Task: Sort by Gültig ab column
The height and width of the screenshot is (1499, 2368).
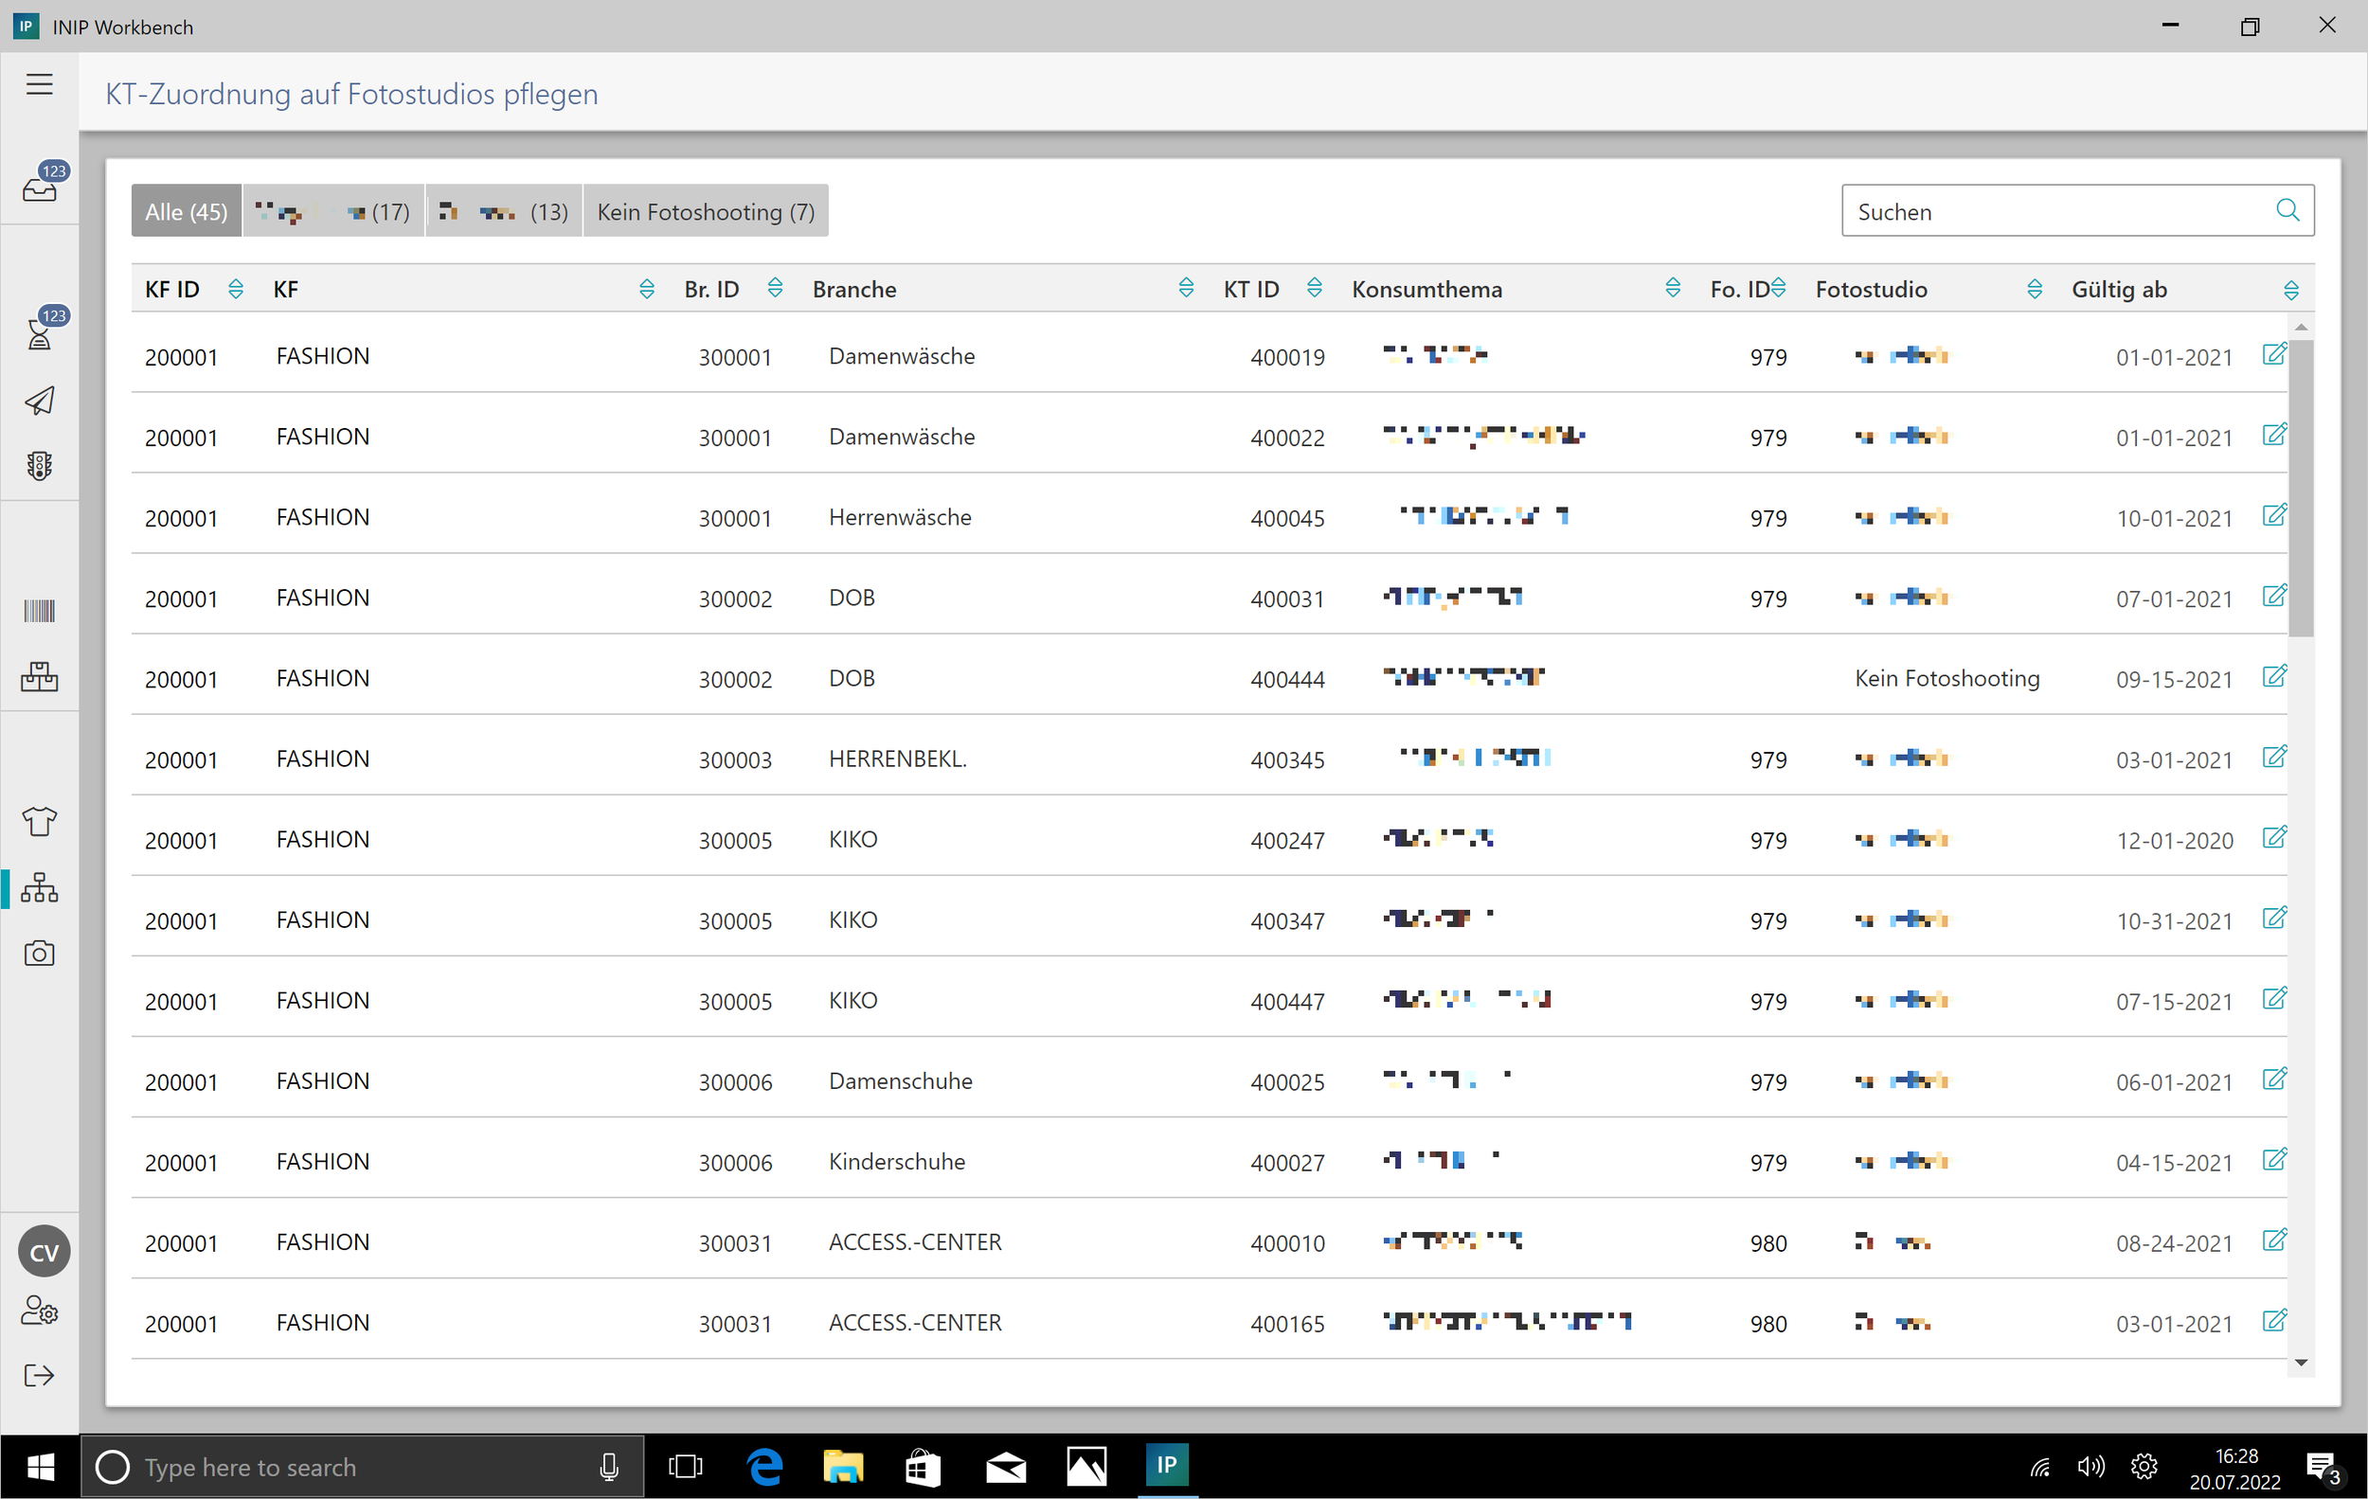Action: 2290,290
